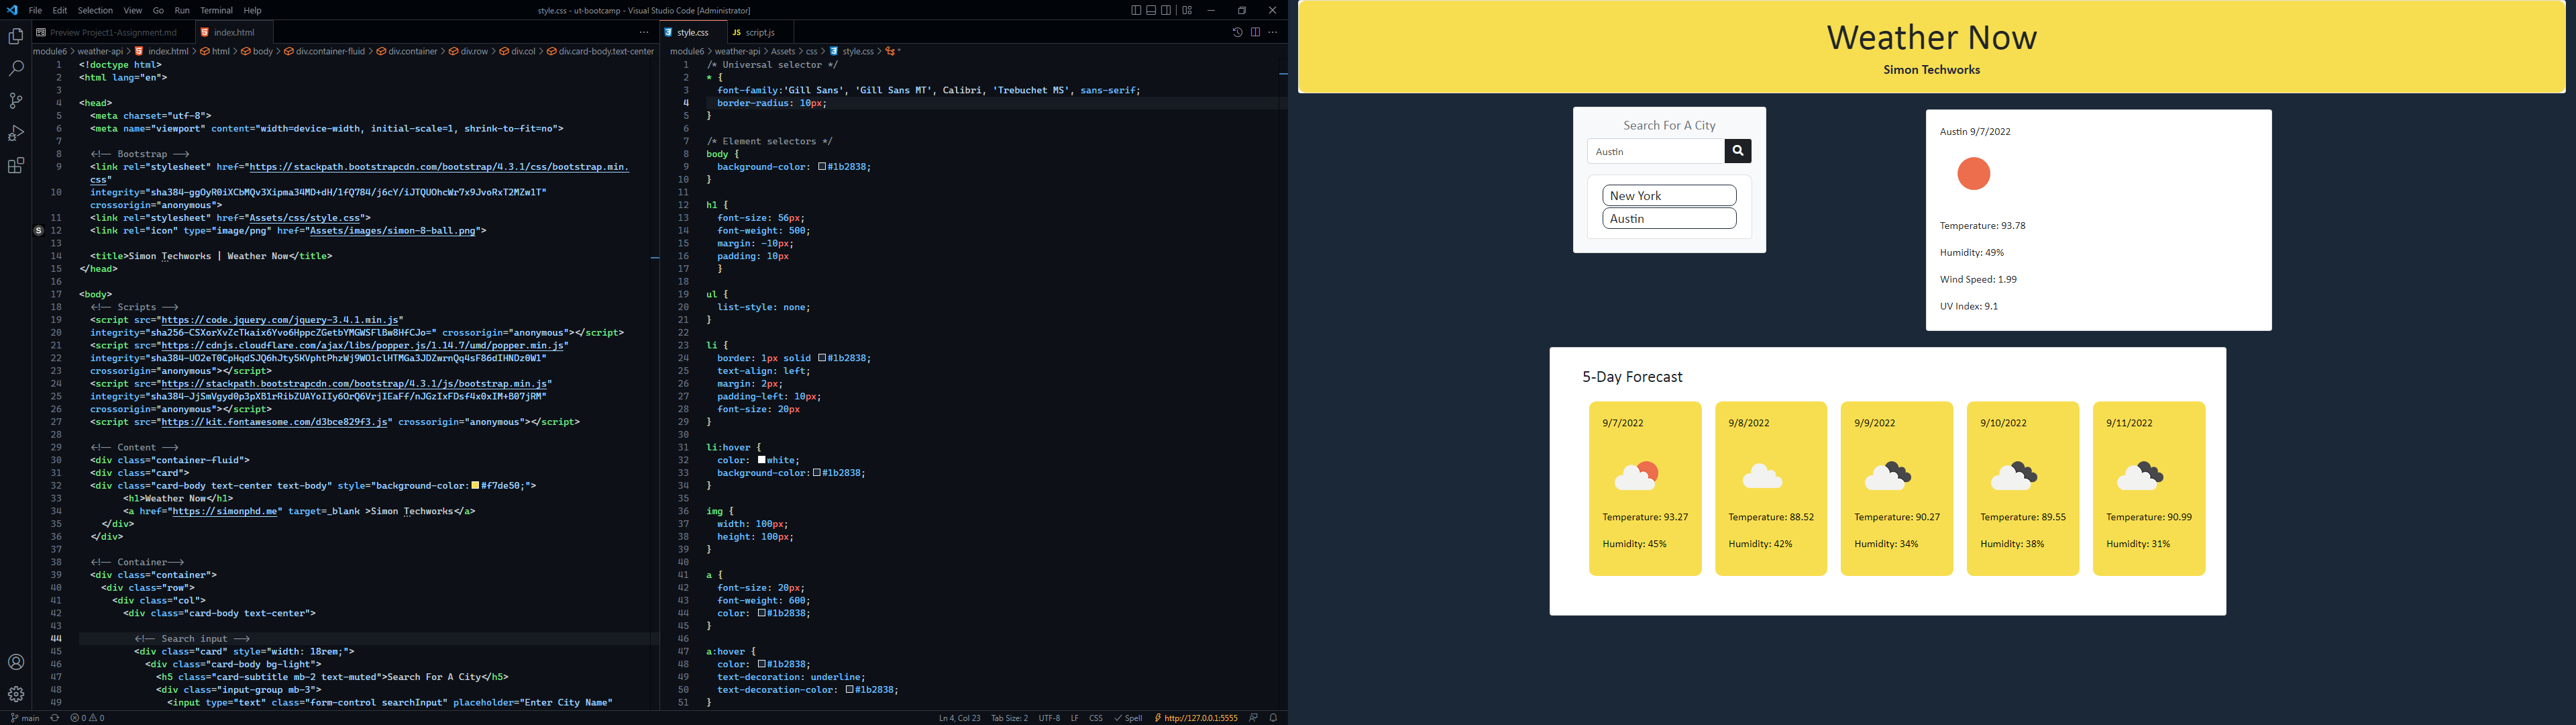
Task: Open the Terminal menu
Action: pos(216,10)
